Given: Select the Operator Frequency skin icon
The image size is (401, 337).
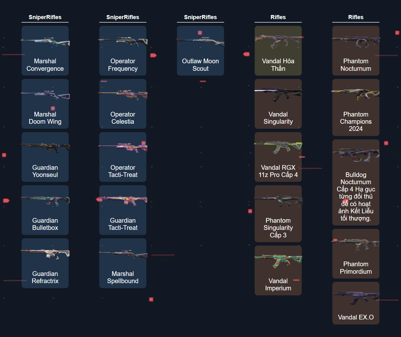Looking at the screenshot, I should 123,41.
